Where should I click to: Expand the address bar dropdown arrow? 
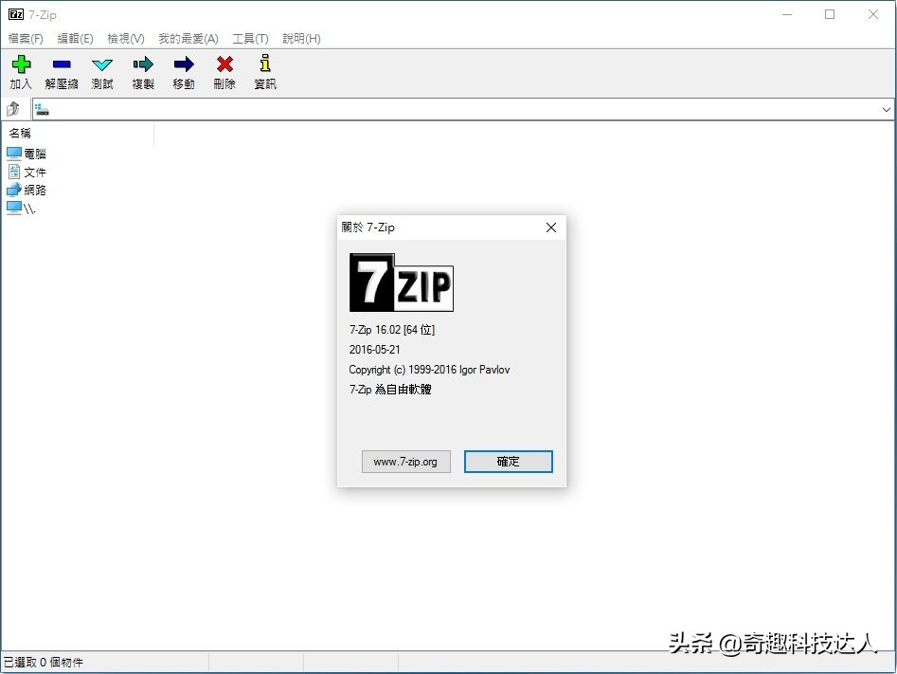pyautogui.click(x=887, y=109)
